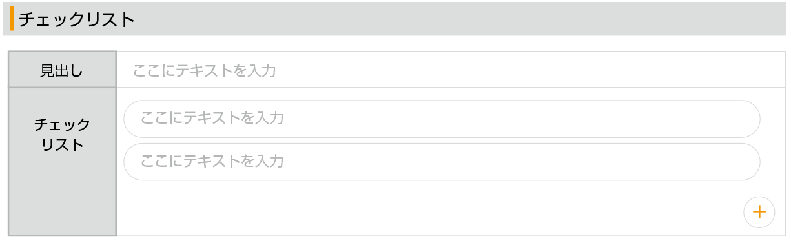Click placeholder text in first rounded checklist box
This screenshot has height=241, width=791.
pos(212,118)
